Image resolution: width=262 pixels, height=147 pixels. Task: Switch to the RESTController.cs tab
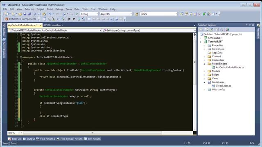(x=53, y=25)
